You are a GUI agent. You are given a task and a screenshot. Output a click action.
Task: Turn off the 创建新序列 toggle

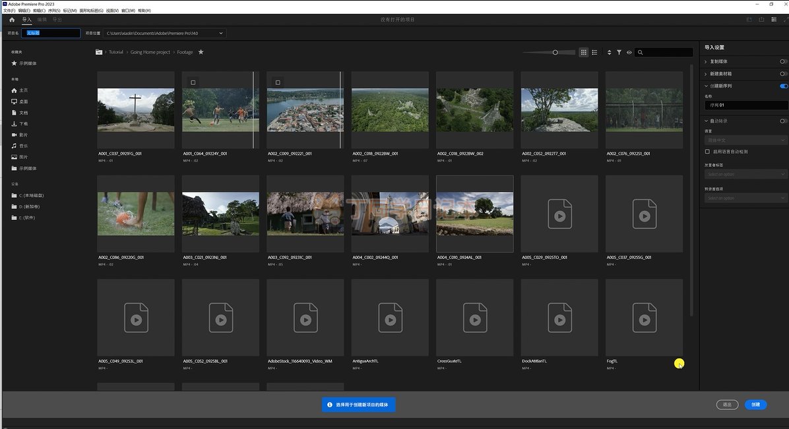tap(783, 86)
